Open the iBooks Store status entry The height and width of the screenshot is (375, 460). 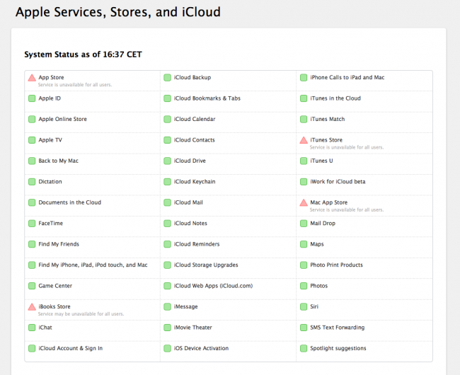93,310
